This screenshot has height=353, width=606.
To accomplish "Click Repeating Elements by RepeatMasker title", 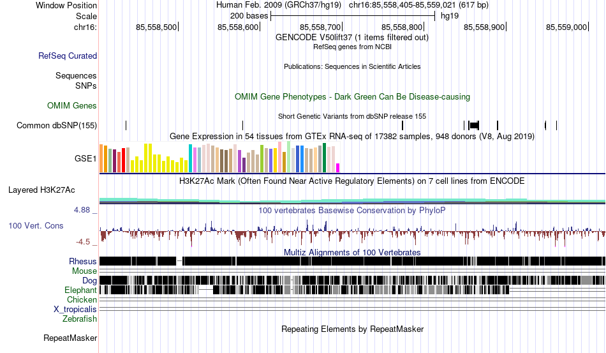I will click(x=352, y=329).
